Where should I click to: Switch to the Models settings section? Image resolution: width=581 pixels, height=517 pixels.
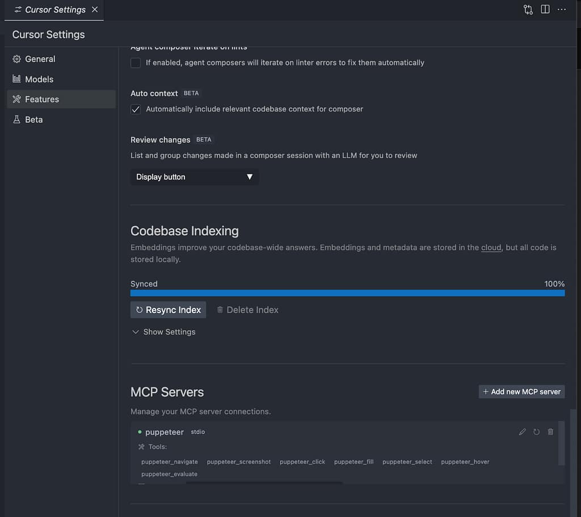click(x=39, y=79)
